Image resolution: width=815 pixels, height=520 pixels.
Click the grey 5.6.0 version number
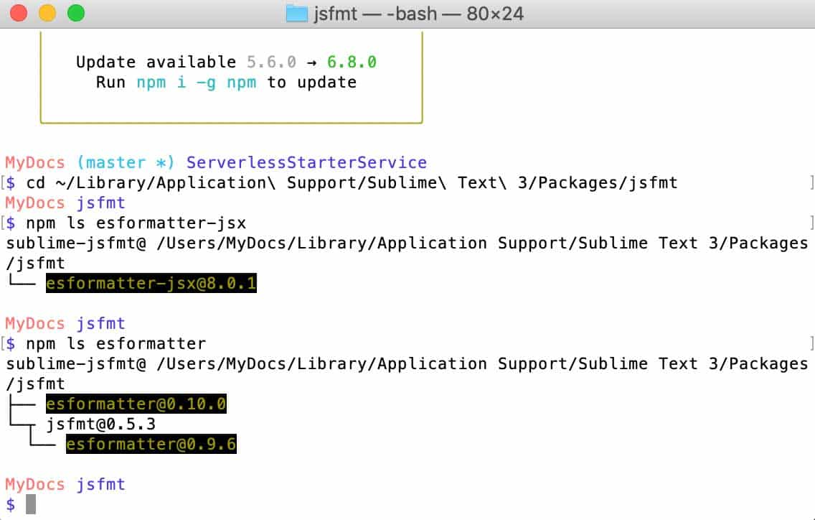click(x=271, y=62)
